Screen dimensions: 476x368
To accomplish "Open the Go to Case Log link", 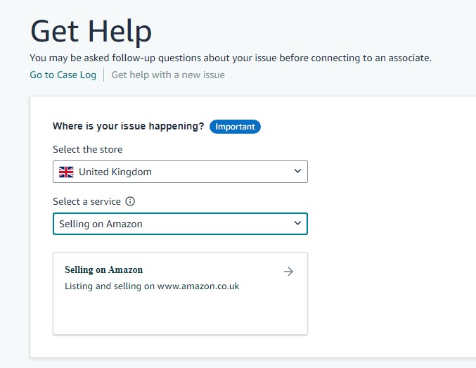I will [63, 75].
